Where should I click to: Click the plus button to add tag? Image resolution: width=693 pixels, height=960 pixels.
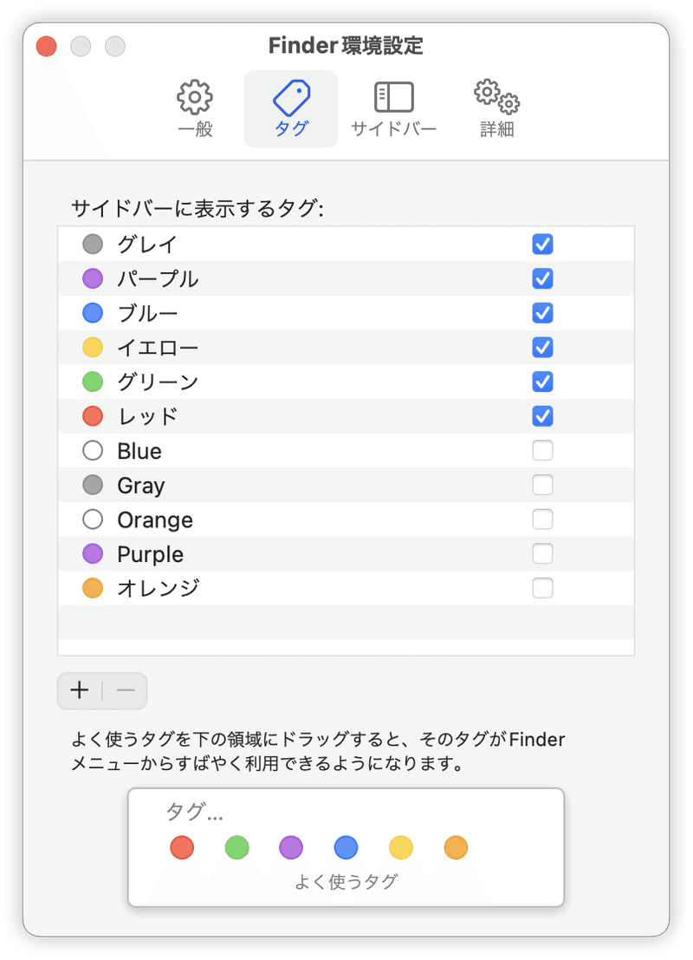[x=80, y=690]
